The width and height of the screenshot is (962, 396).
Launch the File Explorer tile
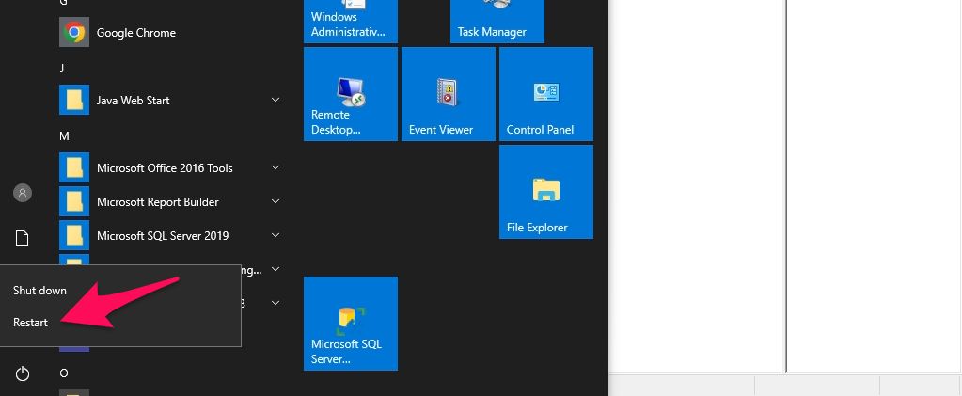click(x=545, y=192)
